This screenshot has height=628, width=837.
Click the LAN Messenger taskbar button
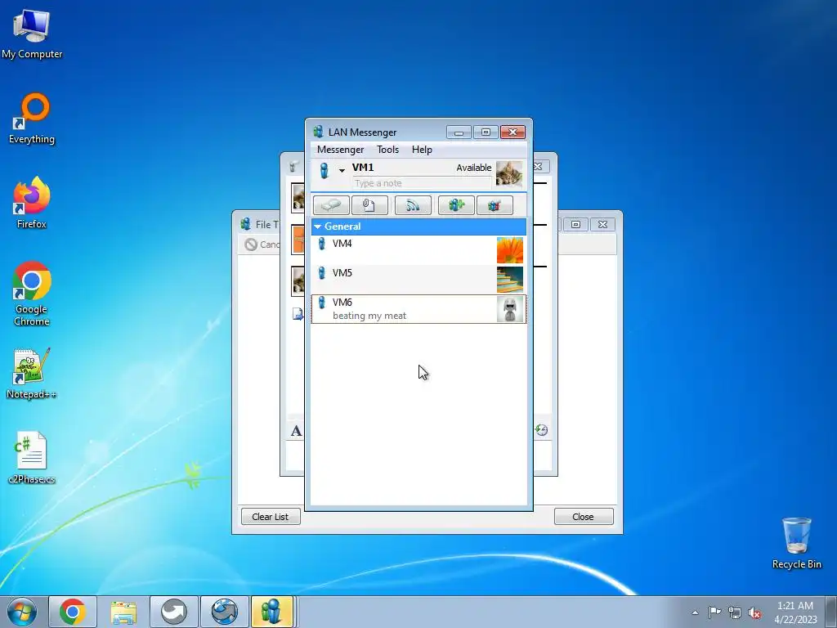271,612
